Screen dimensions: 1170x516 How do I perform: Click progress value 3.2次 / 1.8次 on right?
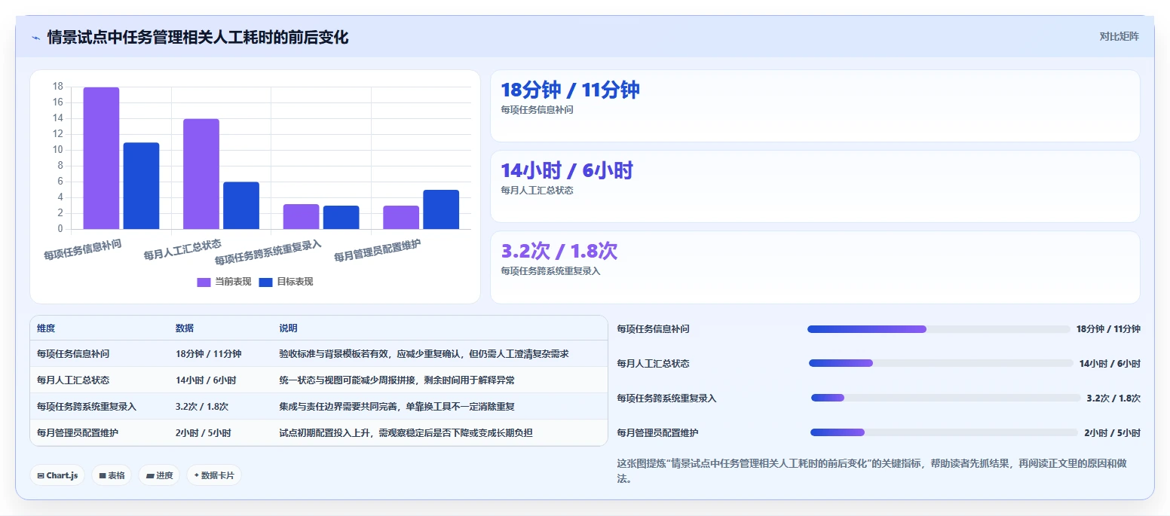(1113, 398)
